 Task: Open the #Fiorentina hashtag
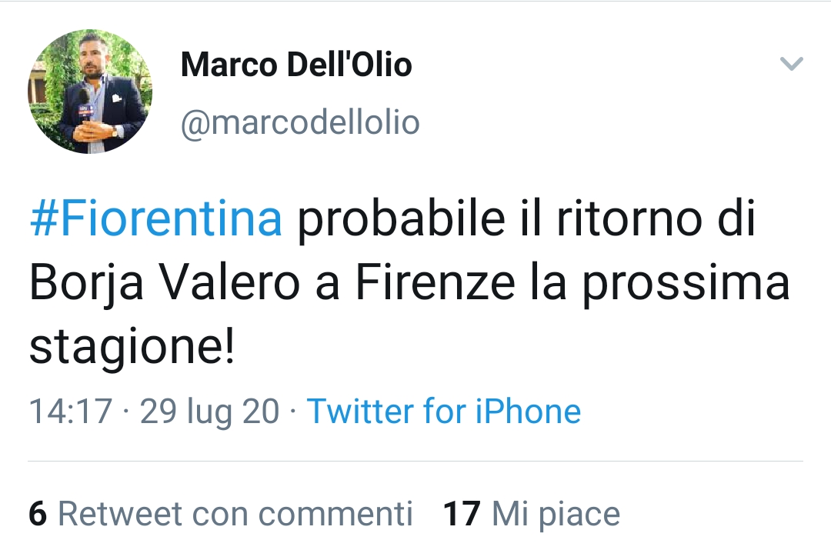pos(155,218)
